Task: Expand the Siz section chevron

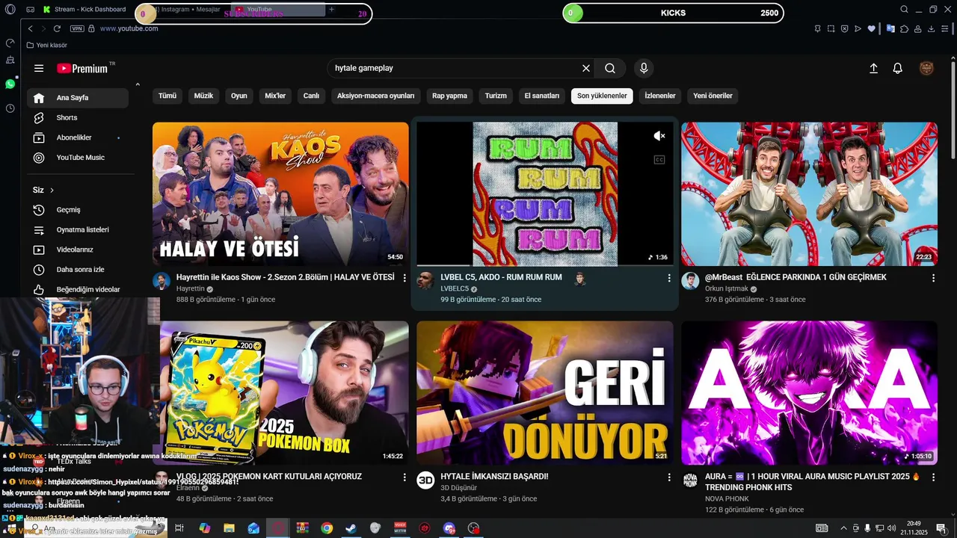Action: [x=52, y=191]
